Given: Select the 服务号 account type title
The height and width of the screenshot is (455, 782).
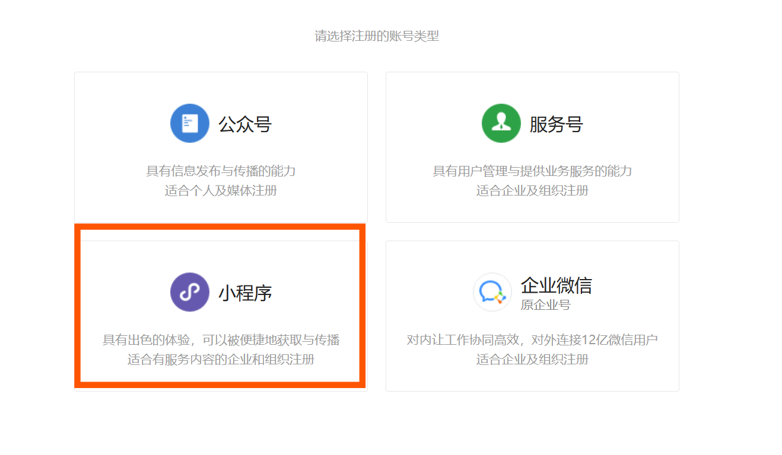Looking at the screenshot, I should pos(557,124).
